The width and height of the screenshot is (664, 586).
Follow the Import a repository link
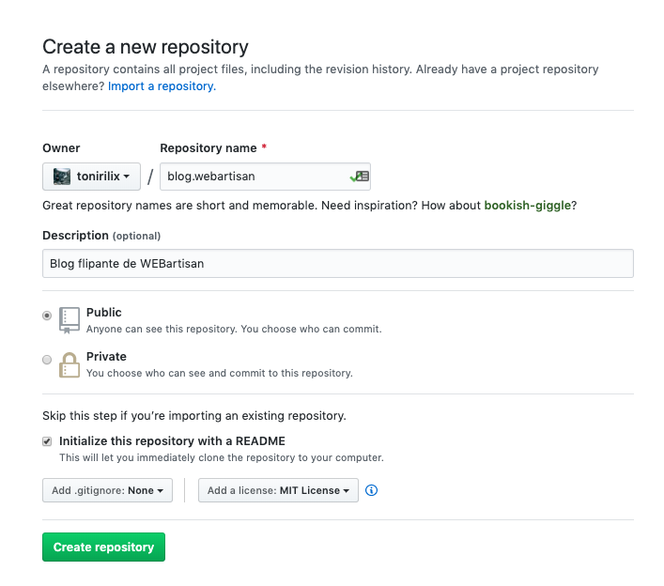point(162,86)
